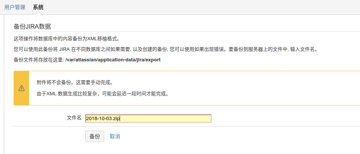Click the 由于XML 数据生成比较复杂 warning line
Viewport: 360px width, 154px height.
pos(102,94)
